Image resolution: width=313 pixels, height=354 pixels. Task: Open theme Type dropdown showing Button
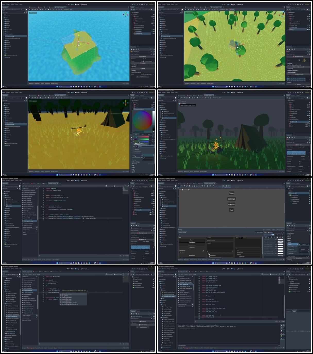pyautogui.click(x=275, y=232)
